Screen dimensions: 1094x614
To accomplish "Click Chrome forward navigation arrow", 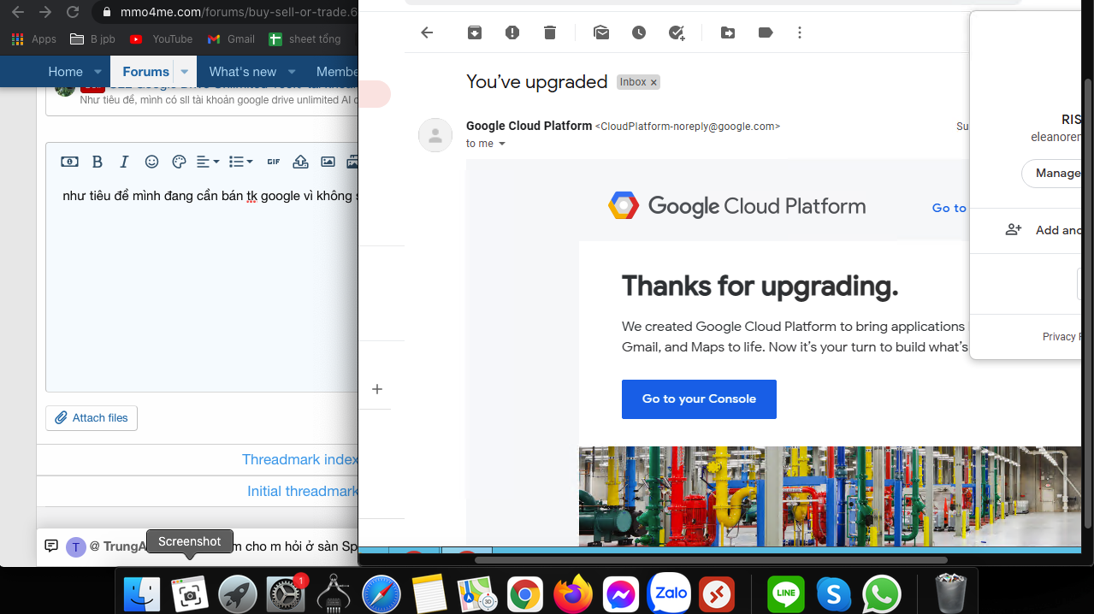I will (45, 12).
